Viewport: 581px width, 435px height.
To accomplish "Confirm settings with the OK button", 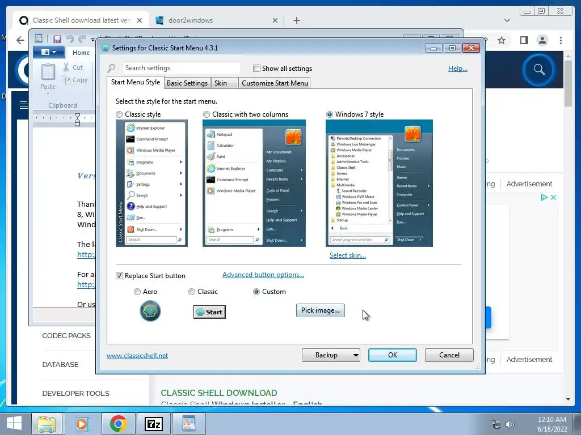I will [x=393, y=355].
